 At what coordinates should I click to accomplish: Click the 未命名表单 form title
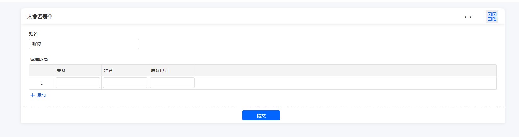coord(40,17)
